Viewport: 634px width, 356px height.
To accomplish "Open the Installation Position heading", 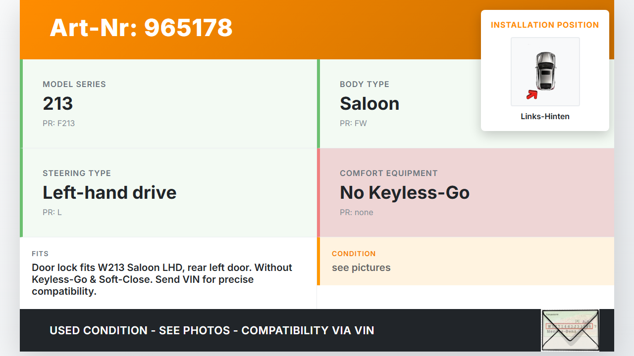I will pos(545,25).
